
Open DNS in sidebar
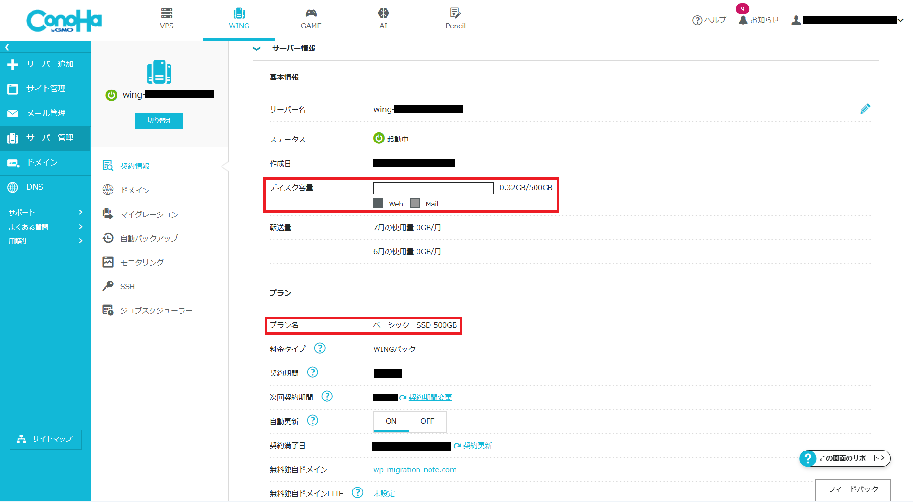tap(45, 187)
